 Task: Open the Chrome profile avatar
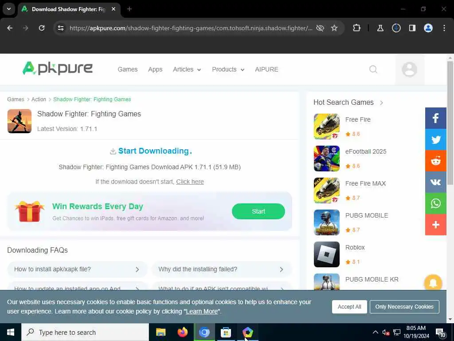428,28
